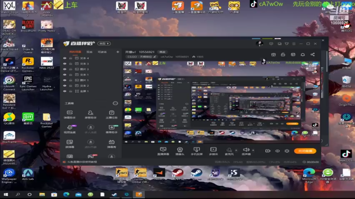
Task: Click the 扬声器 speaker icon
Action: (246, 149)
